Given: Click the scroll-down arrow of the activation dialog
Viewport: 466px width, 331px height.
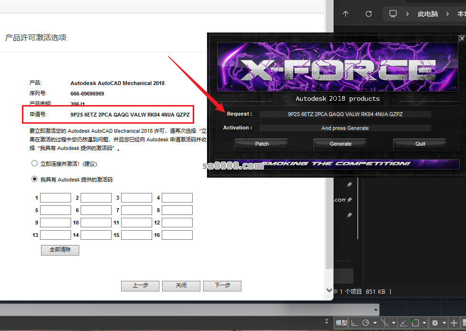Looking at the screenshot, I should point(329,290).
